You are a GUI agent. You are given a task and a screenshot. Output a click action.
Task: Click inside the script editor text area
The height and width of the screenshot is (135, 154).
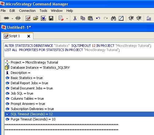pyautogui.click(x=79, y=50)
